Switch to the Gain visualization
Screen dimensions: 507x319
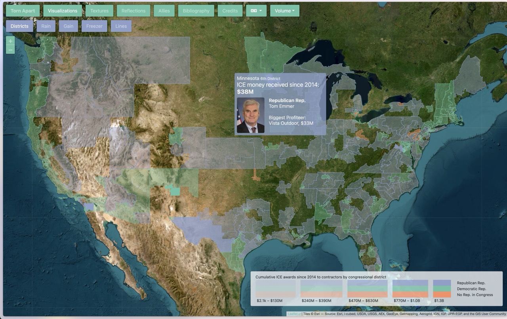point(69,26)
